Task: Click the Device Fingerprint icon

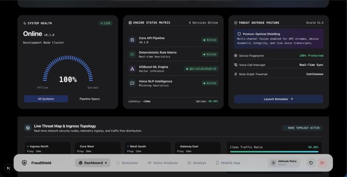Action: (x=235, y=56)
